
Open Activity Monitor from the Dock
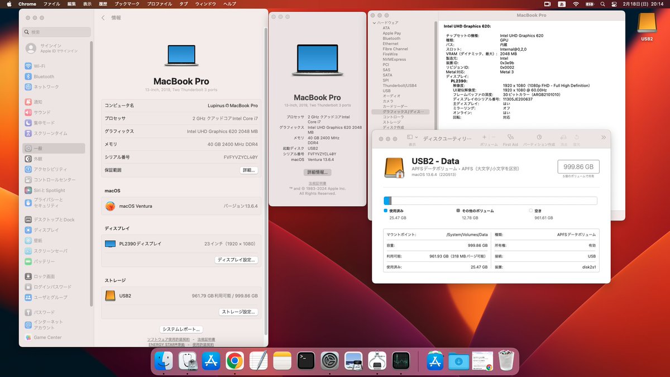401,361
